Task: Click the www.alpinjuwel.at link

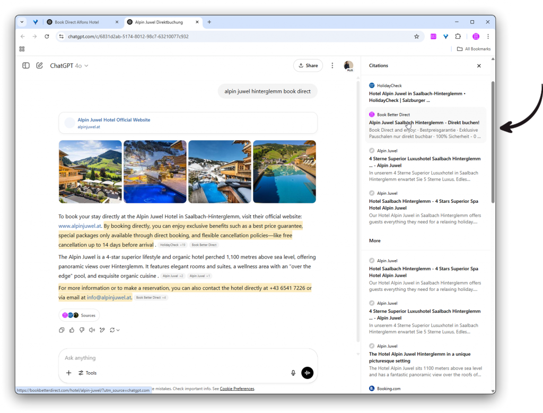Action: pyautogui.click(x=80, y=226)
